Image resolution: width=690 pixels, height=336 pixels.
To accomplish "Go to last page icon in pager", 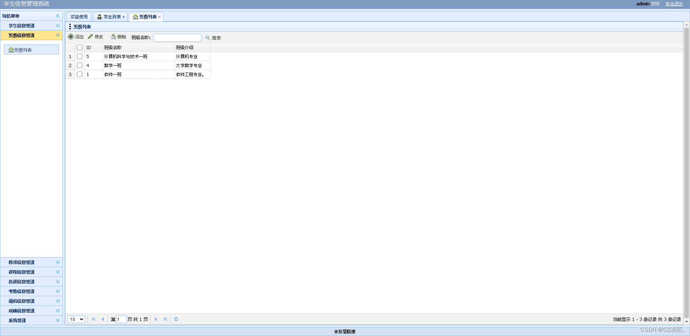I will point(165,319).
